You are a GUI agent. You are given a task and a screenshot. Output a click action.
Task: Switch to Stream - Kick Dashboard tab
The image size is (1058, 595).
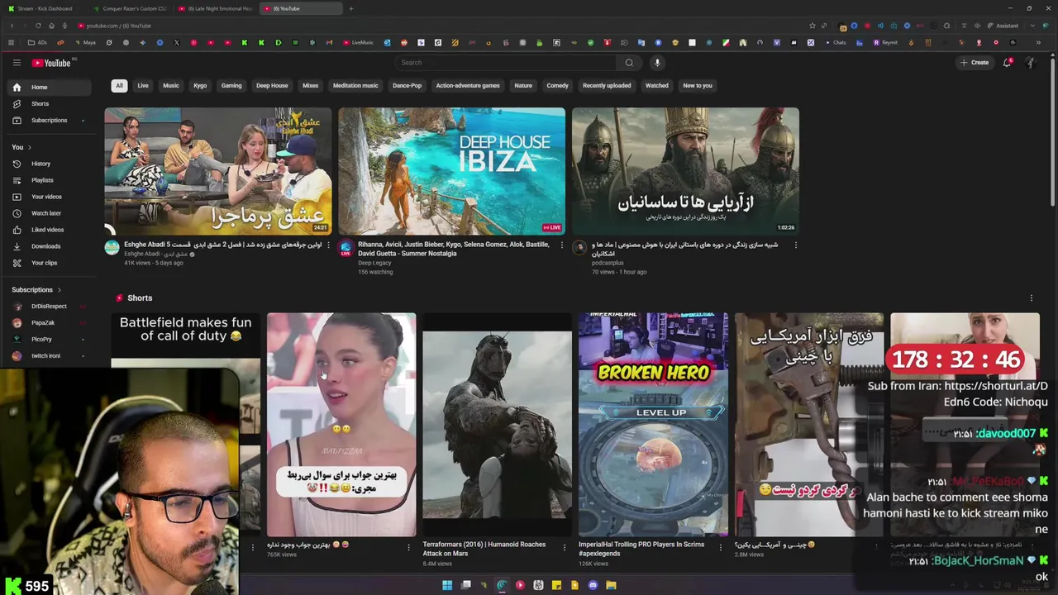pos(45,8)
